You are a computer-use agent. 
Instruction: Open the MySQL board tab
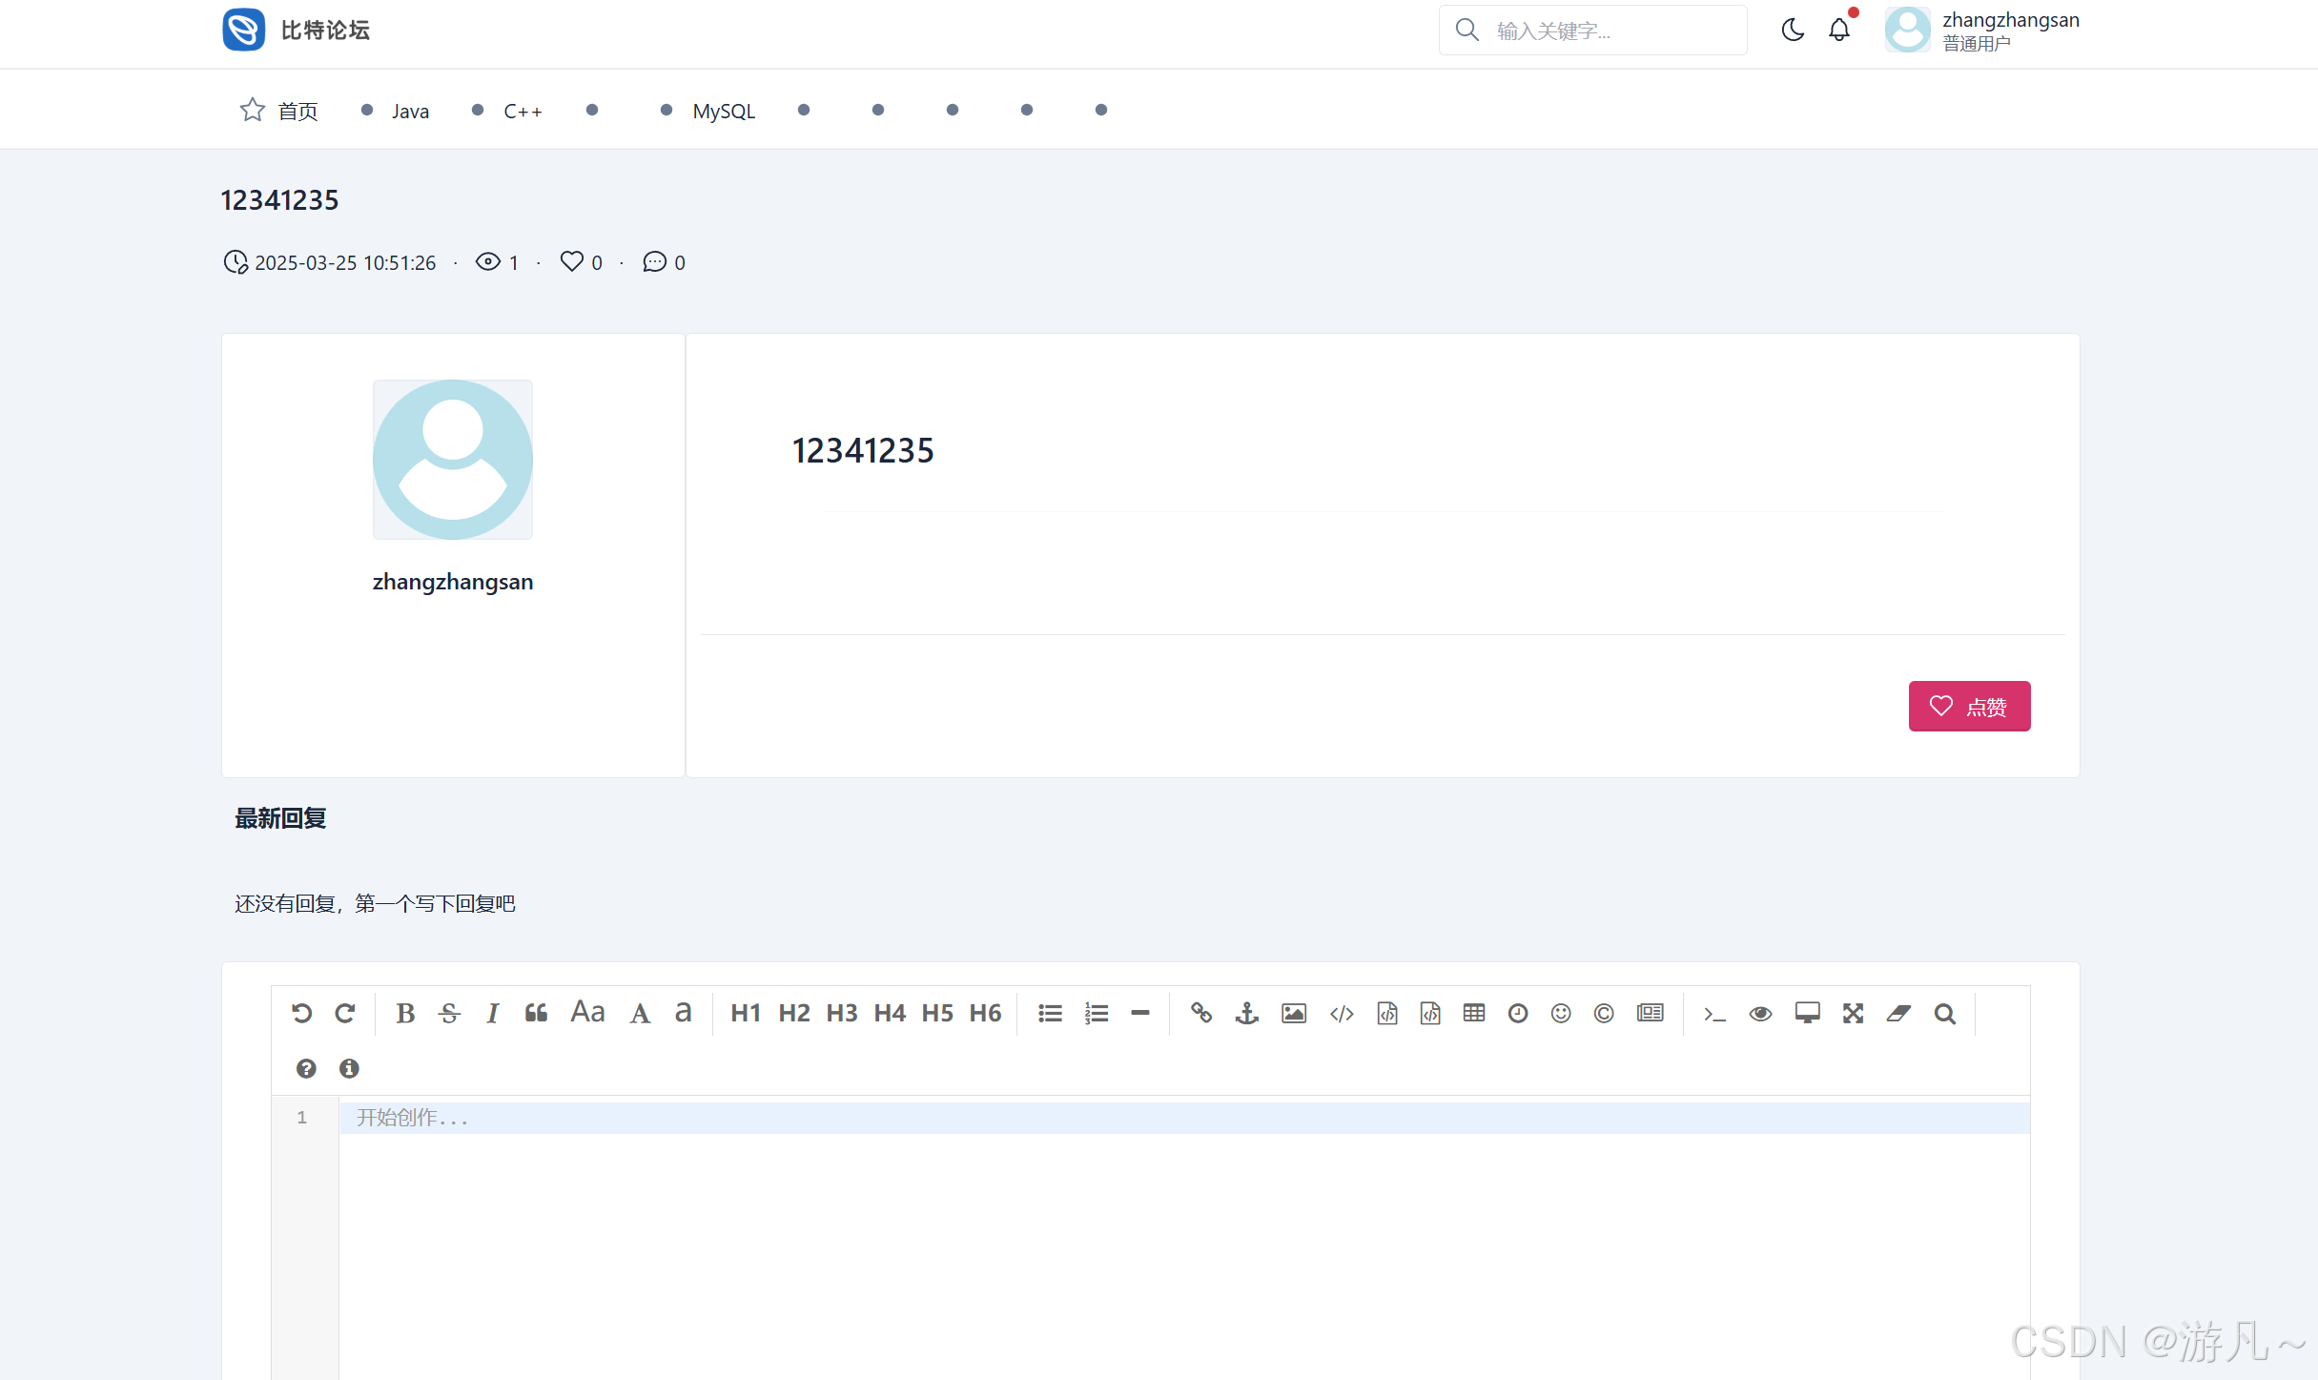pyautogui.click(x=724, y=111)
